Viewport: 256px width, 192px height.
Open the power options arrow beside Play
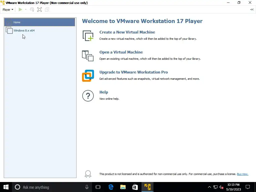(x=26, y=10)
